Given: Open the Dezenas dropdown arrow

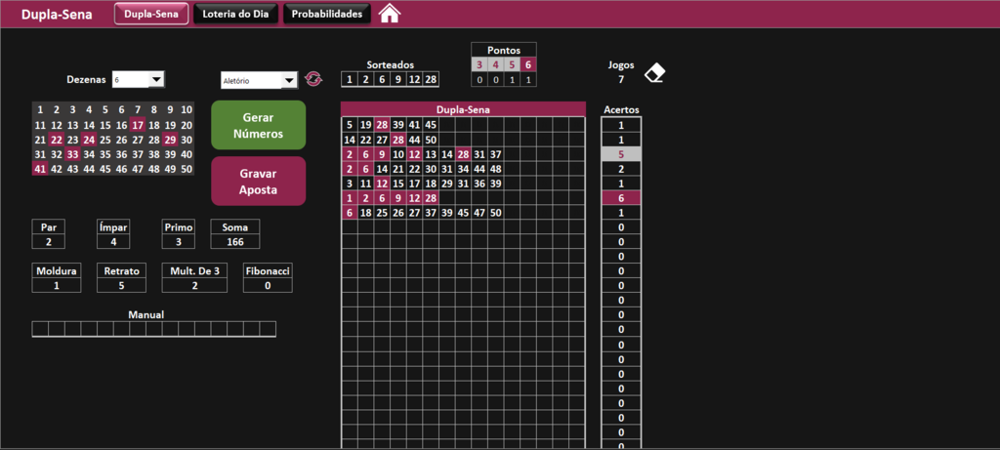Looking at the screenshot, I should 156,80.
